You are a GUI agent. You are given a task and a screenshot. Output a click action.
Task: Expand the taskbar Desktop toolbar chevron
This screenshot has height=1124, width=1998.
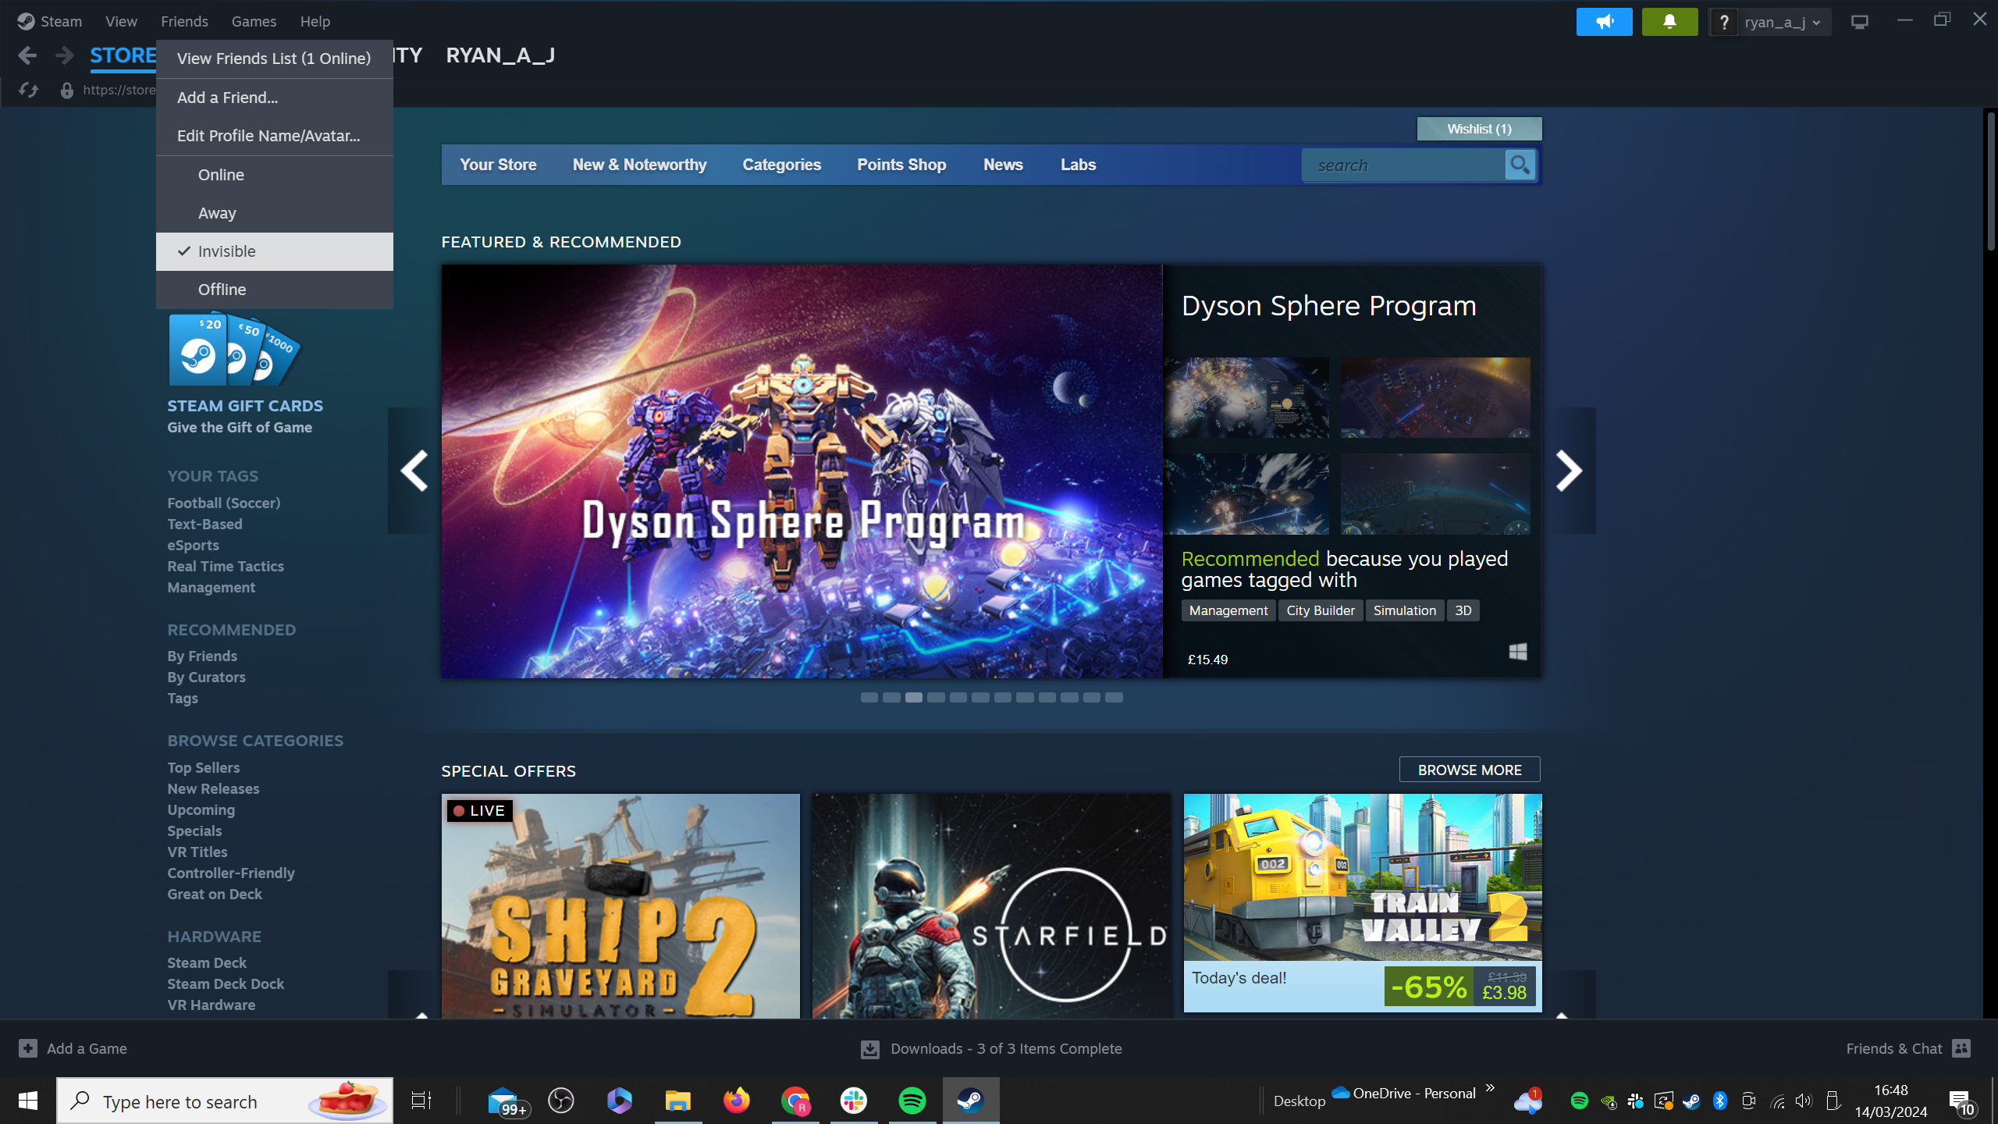click(1490, 1087)
